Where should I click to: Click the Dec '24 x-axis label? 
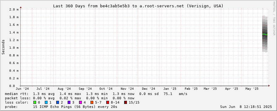pyautogui.click(x=149, y=89)
